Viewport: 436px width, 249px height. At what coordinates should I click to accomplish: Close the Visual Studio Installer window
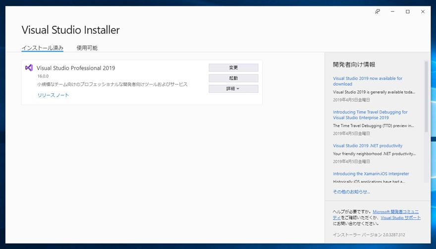(423, 12)
